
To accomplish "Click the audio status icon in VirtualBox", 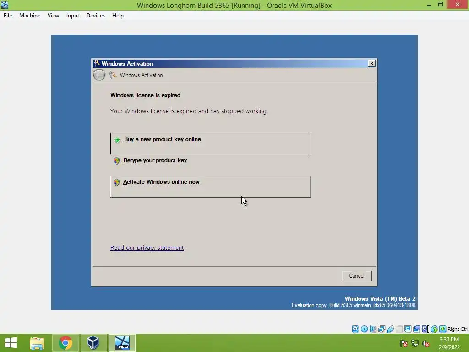I will (373, 329).
